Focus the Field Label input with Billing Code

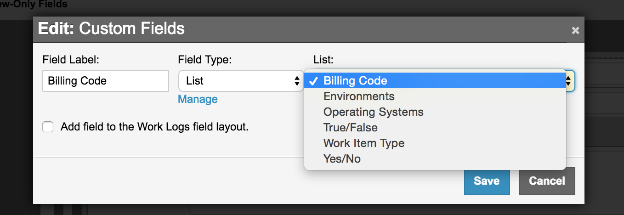(106, 81)
